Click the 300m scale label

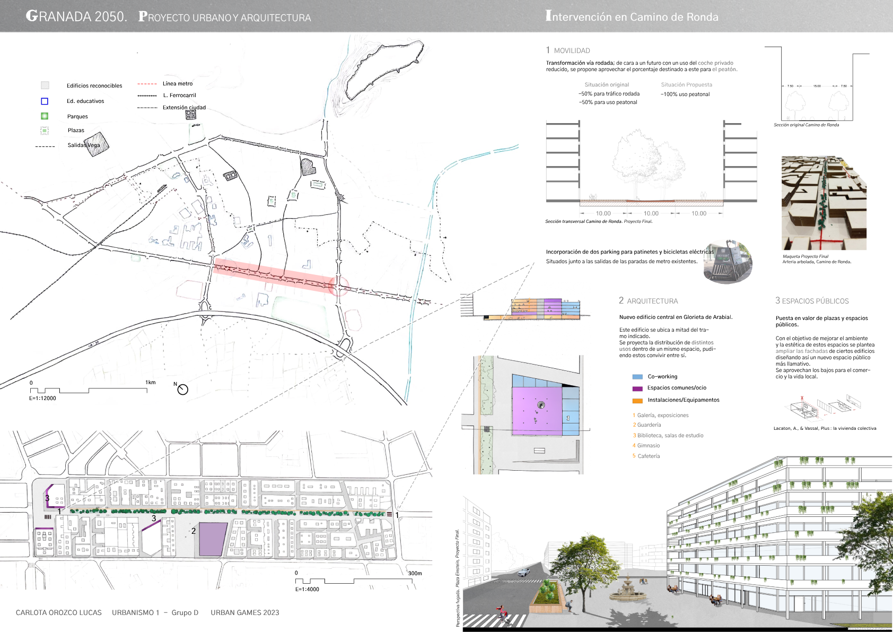pos(415,574)
